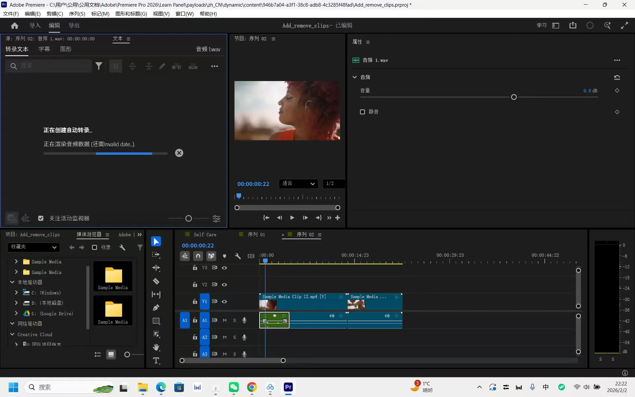Image resolution: width=635 pixels, height=397 pixels.
Task: Open timeline wrench display settings
Action: 237,256
